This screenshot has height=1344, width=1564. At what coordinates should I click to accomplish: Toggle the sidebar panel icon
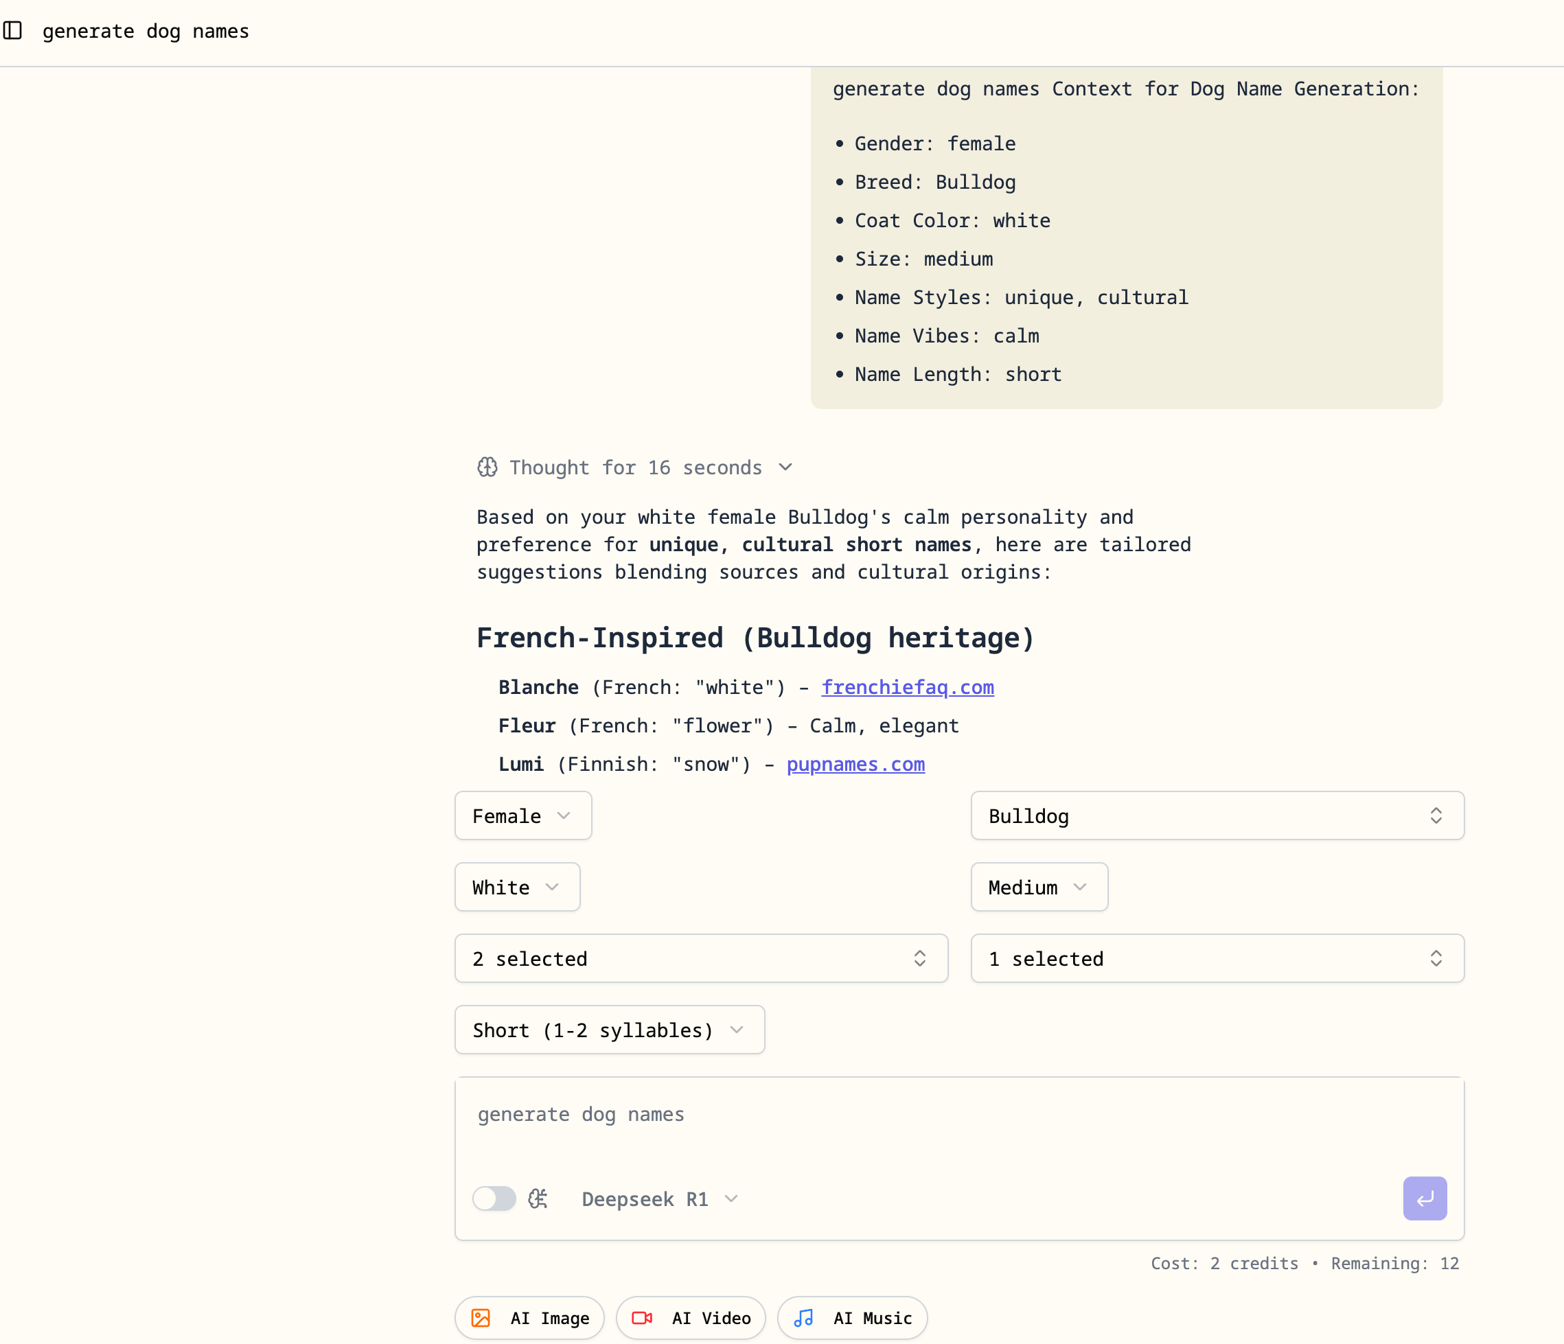pos(13,30)
